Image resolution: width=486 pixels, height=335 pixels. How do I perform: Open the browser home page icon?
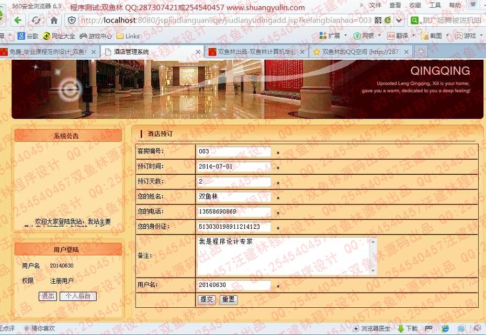coord(54,20)
